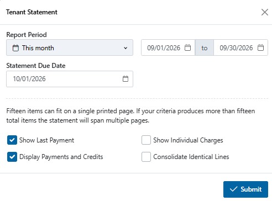Open calendar picker for end date 09/30/2026
The height and width of the screenshot is (201, 272).
(260, 47)
